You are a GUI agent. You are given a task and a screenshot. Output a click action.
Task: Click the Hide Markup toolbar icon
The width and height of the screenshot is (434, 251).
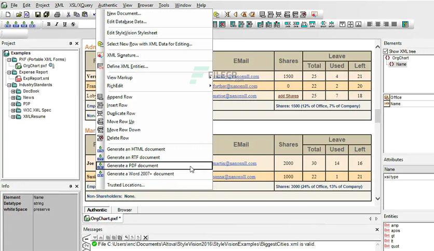(x=227, y=15)
